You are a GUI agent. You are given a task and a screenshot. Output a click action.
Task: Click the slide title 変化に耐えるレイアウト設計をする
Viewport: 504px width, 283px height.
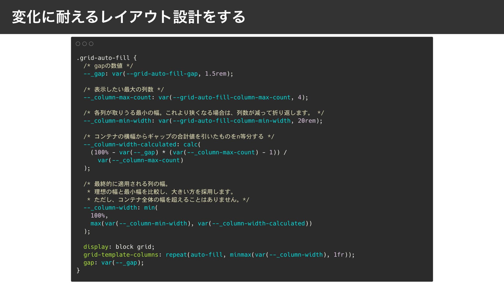point(129,17)
